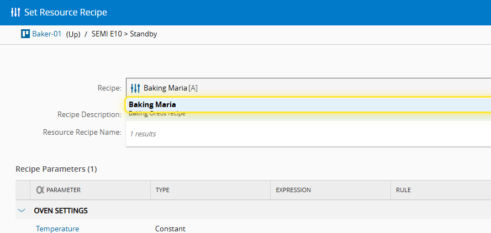
Task: Click the Oven Settings group label
Action: (61, 210)
